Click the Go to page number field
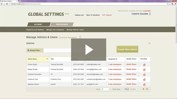177x99 pixels. [105, 89]
